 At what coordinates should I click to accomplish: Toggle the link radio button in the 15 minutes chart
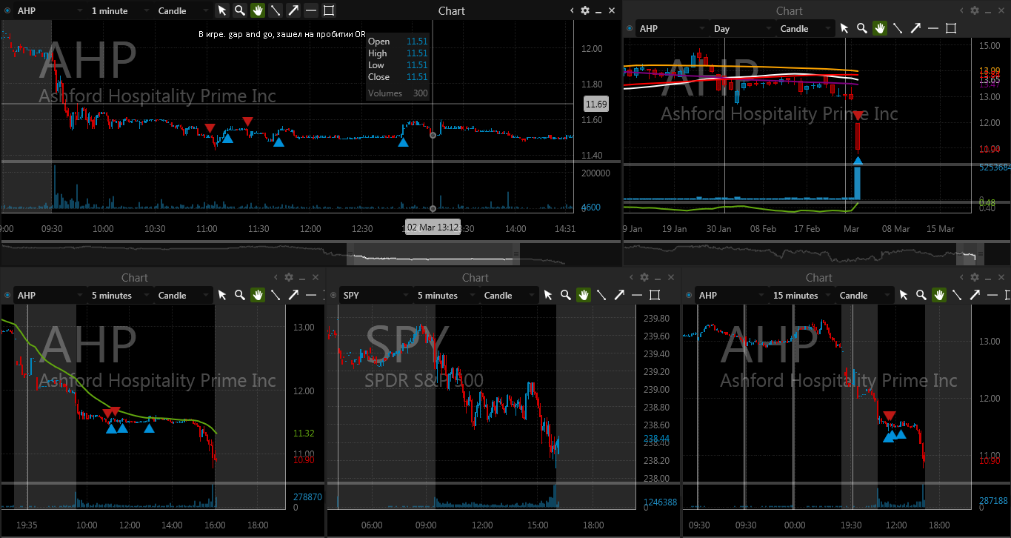click(x=689, y=295)
